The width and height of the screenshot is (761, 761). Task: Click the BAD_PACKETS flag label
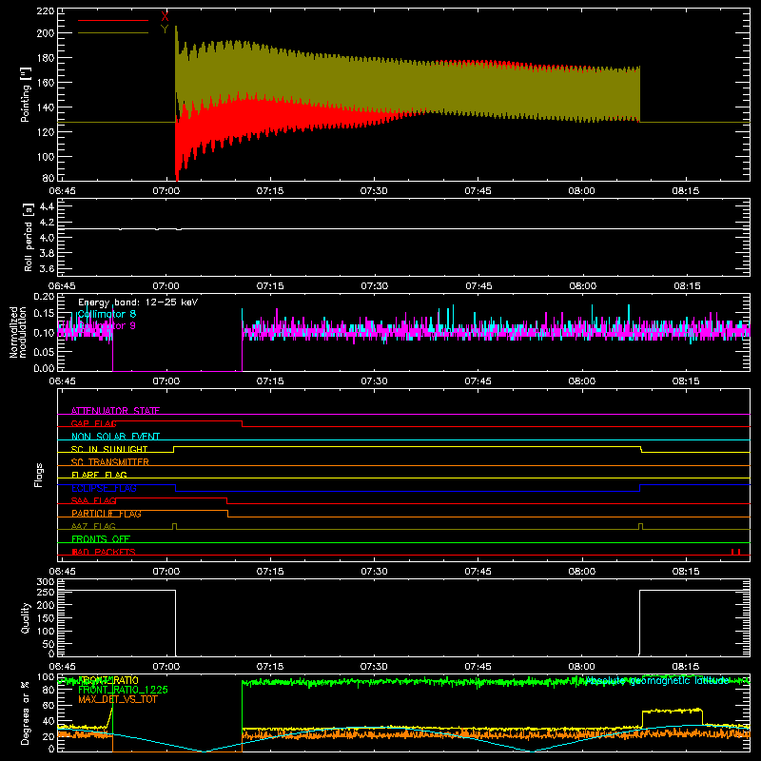pyautogui.click(x=104, y=552)
